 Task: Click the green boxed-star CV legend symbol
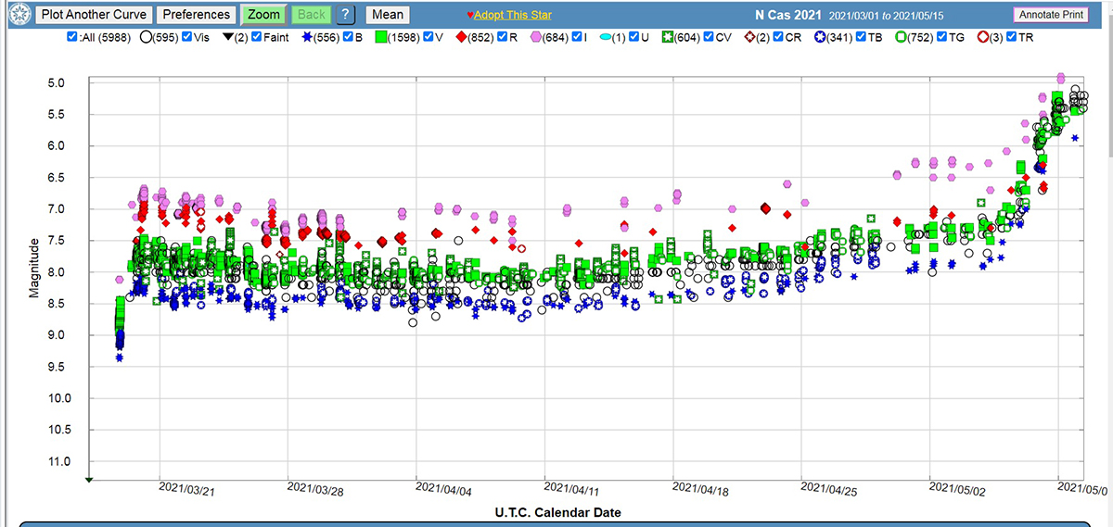[x=669, y=38]
